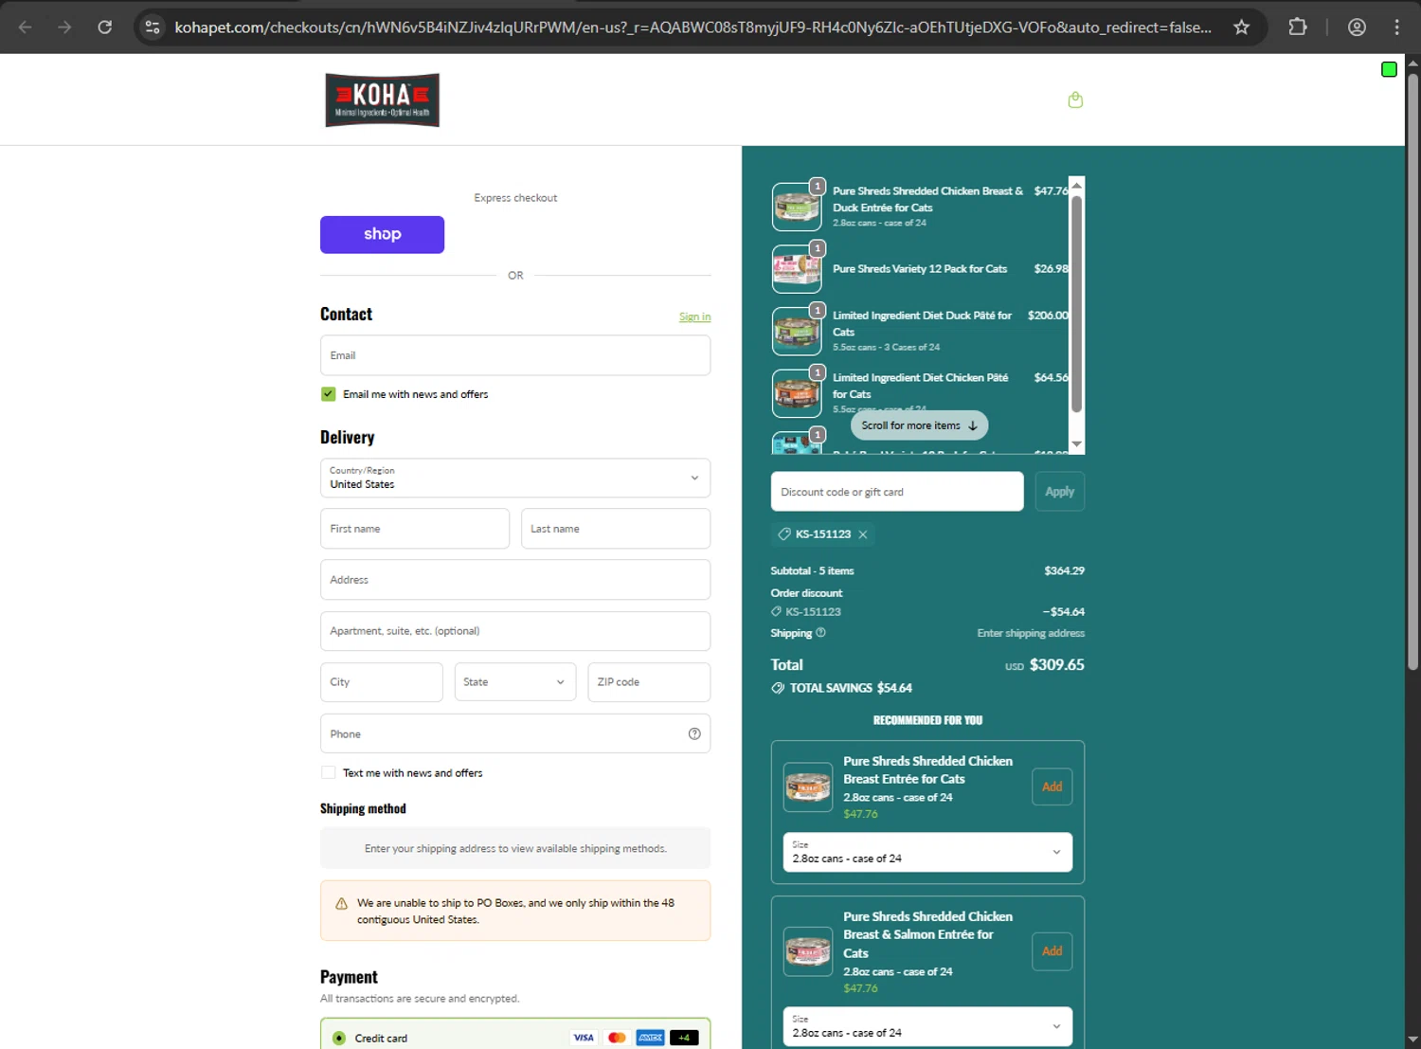Viewport: 1421px width, 1049px height.
Task: Open the Country/Region dropdown
Action: tap(515, 479)
